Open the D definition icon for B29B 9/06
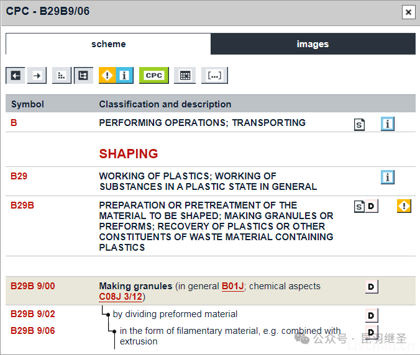Screen dimensions: 420x355 click(x=372, y=332)
